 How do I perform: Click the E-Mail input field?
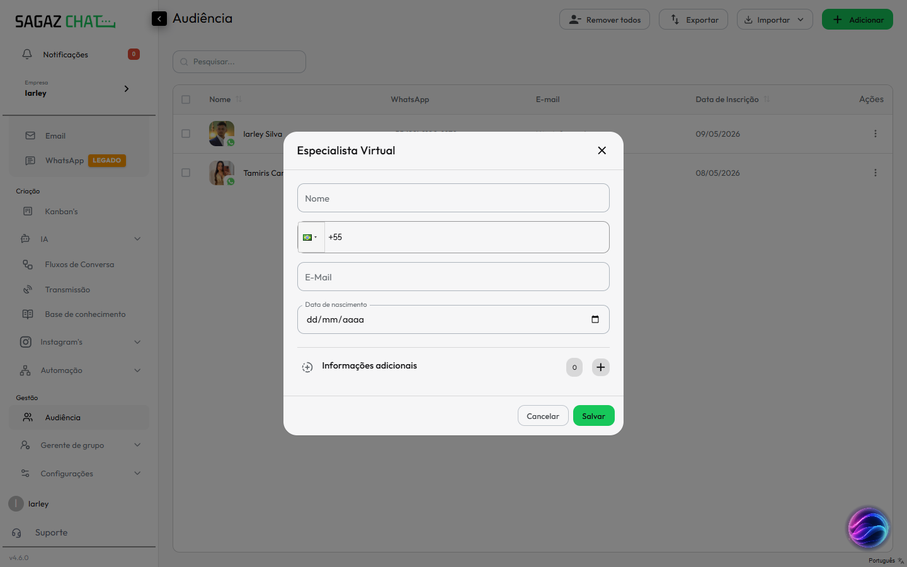click(x=453, y=277)
